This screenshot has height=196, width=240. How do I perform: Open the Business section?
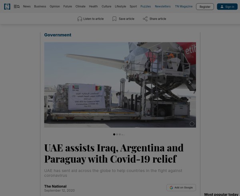tap(40, 6)
